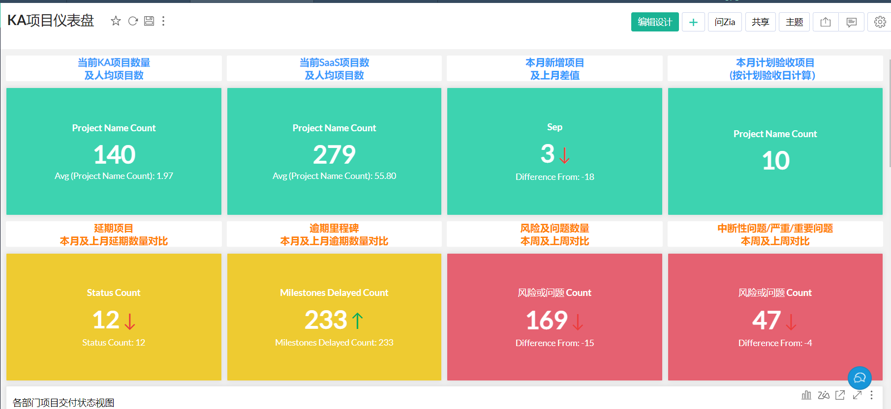
Task: Click the save icon beside the title
Action: click(x=149, y=21)
